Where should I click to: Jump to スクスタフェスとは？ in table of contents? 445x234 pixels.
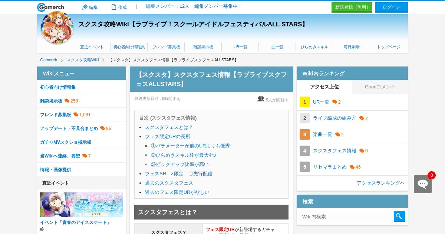click(169, 127)
